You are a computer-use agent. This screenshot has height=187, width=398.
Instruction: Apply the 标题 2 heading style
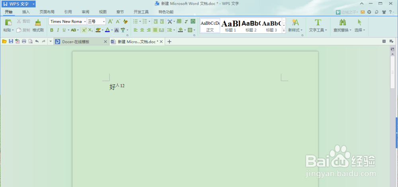[251, 25]
